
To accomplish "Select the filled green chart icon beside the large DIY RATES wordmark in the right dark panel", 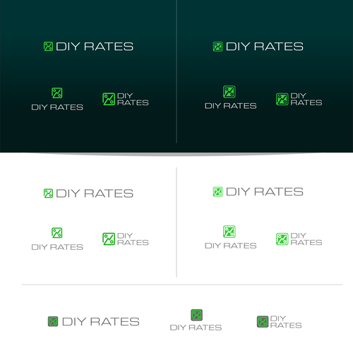I will click(217, 47).
